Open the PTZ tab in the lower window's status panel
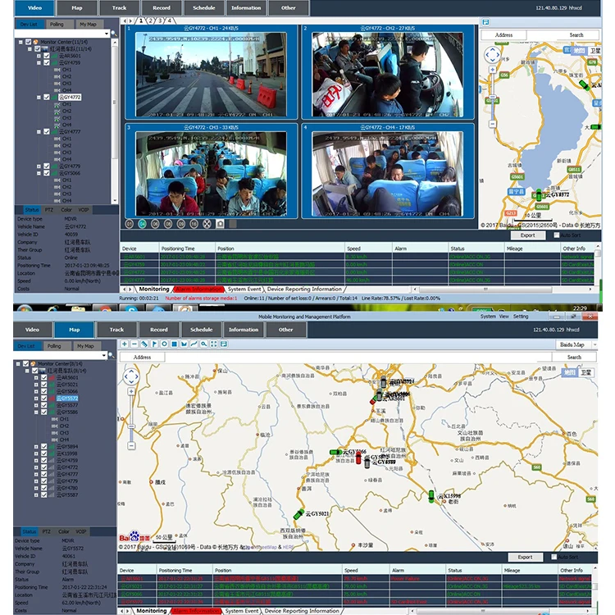Screen dimensions: 615x615 (x=46, y=531)
